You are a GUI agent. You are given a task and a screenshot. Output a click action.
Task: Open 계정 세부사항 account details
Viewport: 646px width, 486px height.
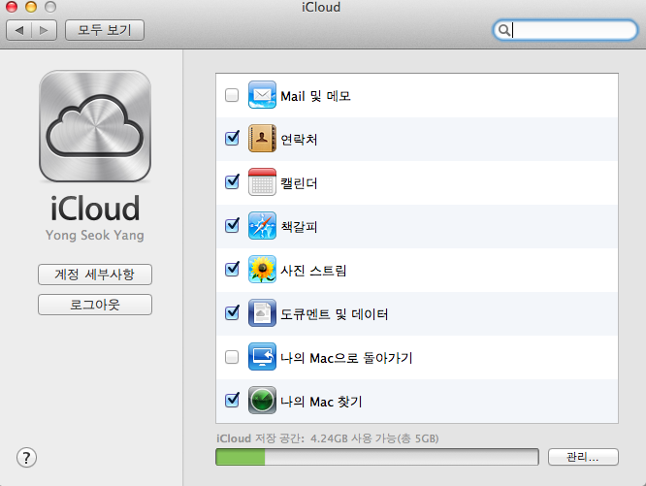[95, 275]
